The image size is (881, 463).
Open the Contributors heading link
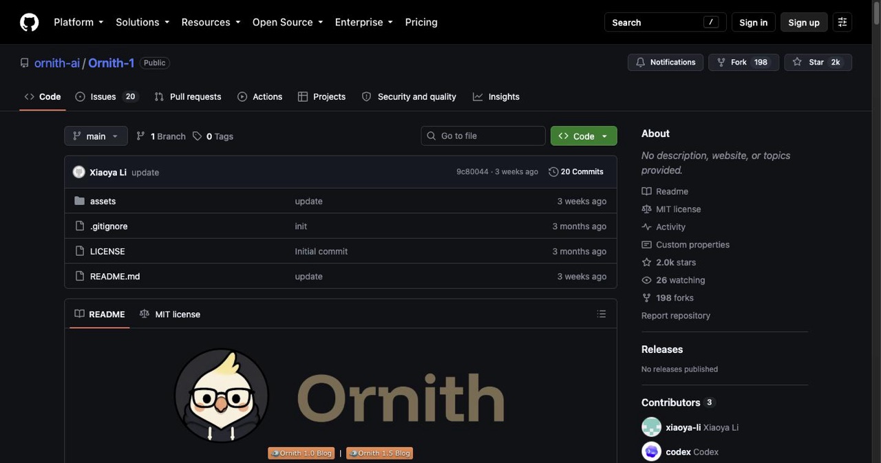[x=678, y=402]
